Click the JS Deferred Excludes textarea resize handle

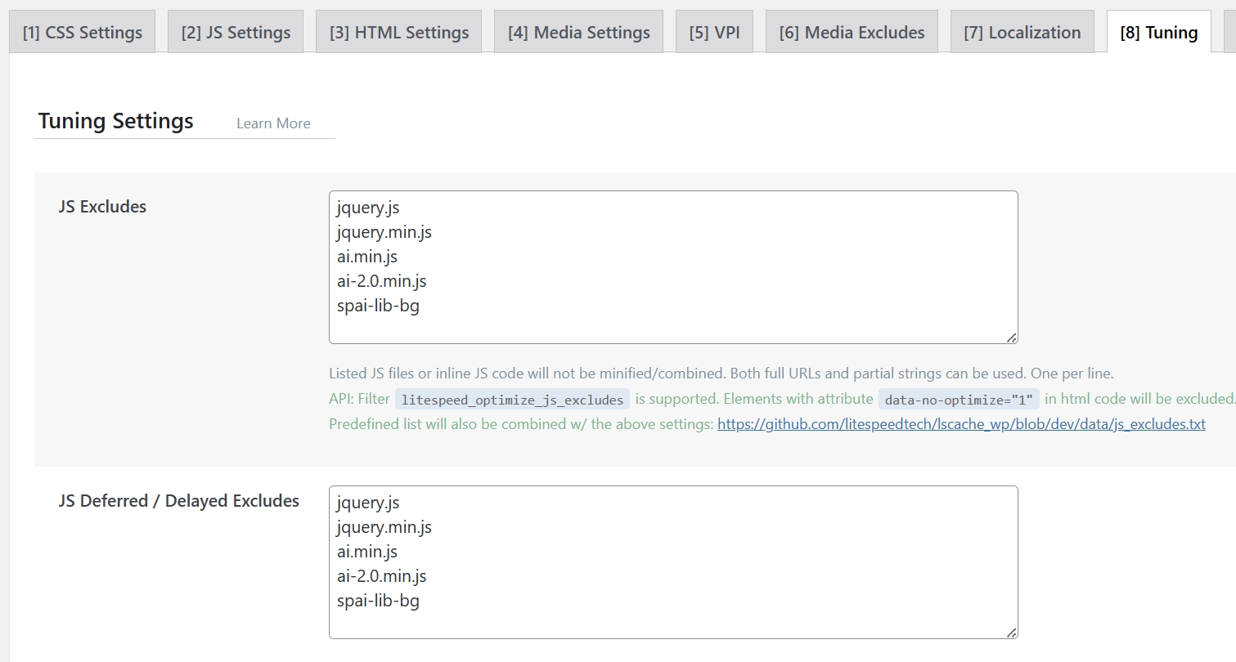[1012, 633]
